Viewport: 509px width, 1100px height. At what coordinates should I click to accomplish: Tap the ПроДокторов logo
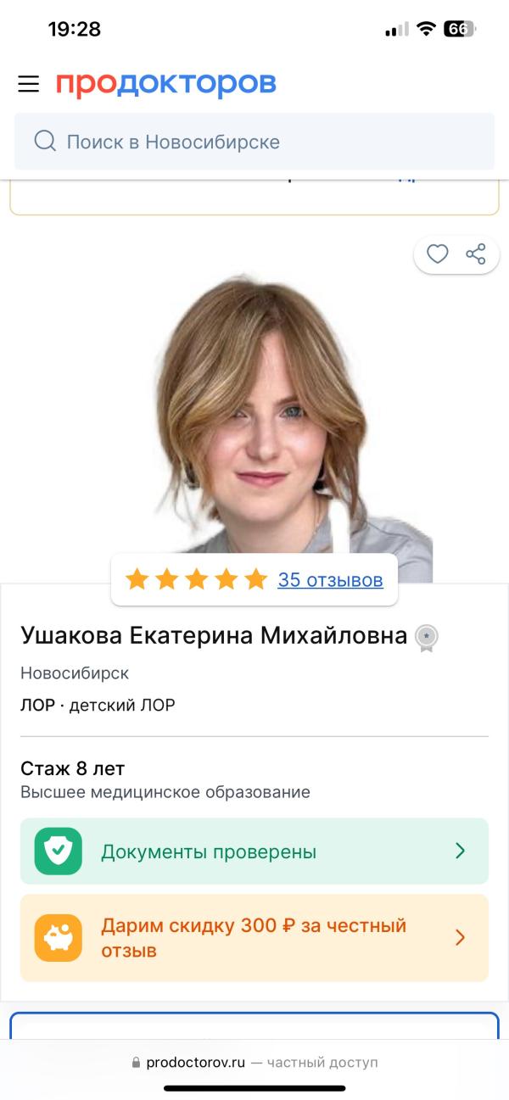[x=166, y=84]
